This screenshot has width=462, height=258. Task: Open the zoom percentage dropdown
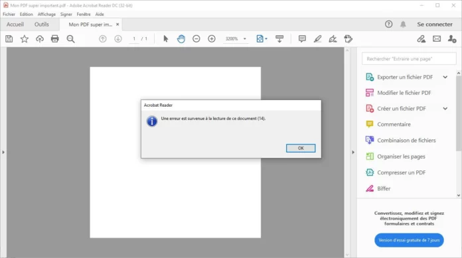[244, 39]
